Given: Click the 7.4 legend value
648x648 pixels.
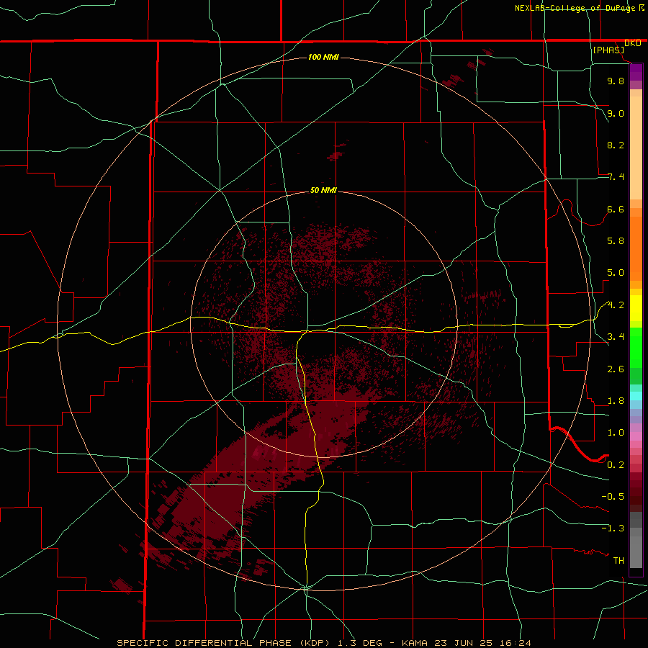Looking at the screenshot, I should tap(616, 177).
